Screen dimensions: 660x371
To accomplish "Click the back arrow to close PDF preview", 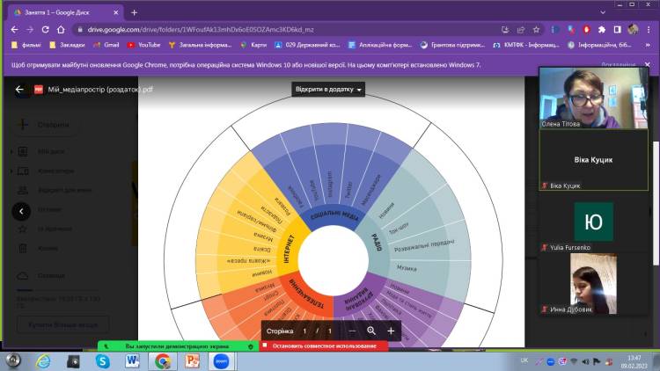I will coord(20,89).
